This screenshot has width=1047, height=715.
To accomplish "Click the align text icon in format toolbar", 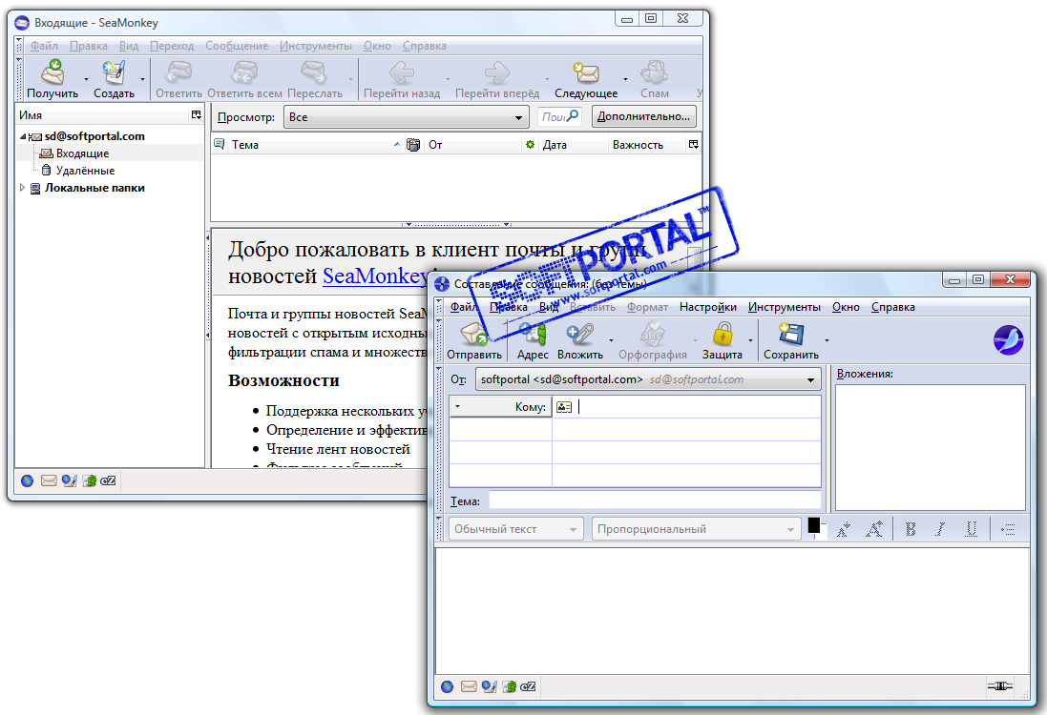I will tap(1008, 529).
